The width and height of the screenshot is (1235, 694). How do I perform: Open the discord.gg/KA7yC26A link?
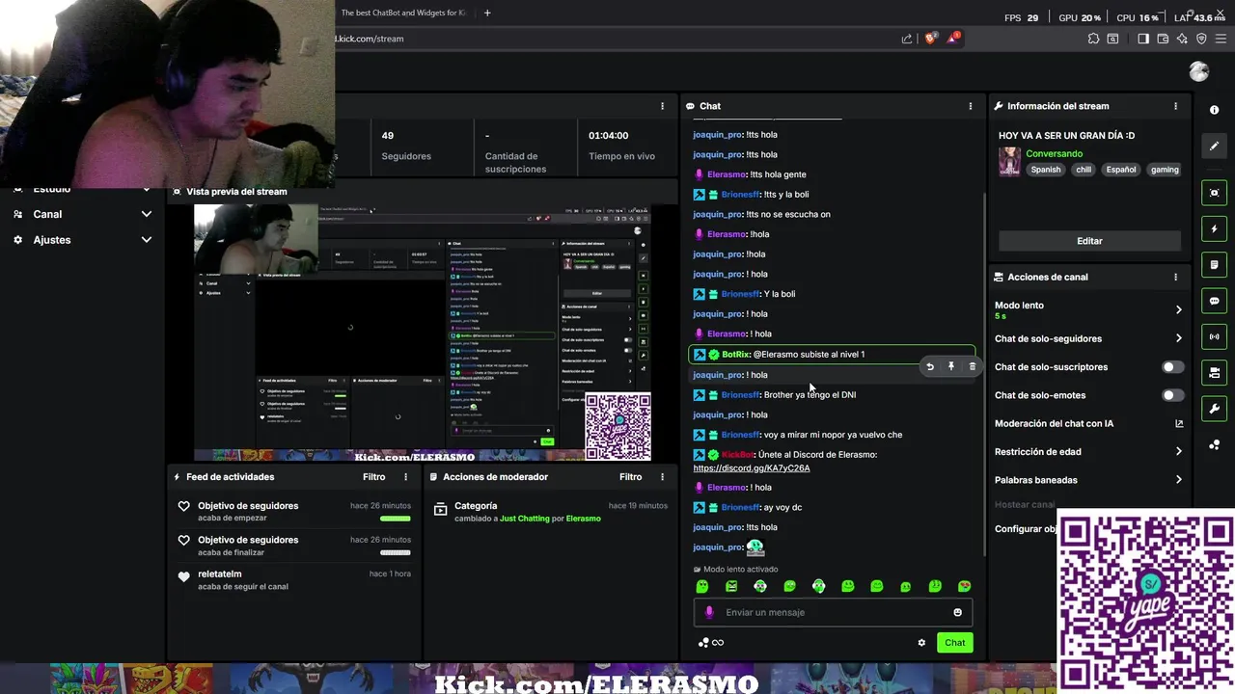click(752, 468)
